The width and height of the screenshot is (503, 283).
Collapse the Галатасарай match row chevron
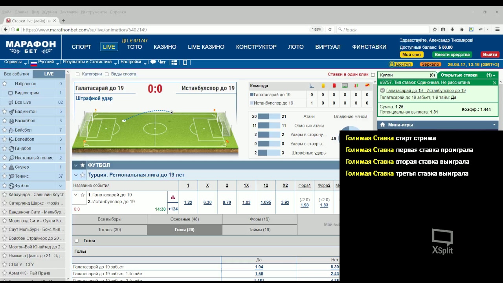point(76,195)
